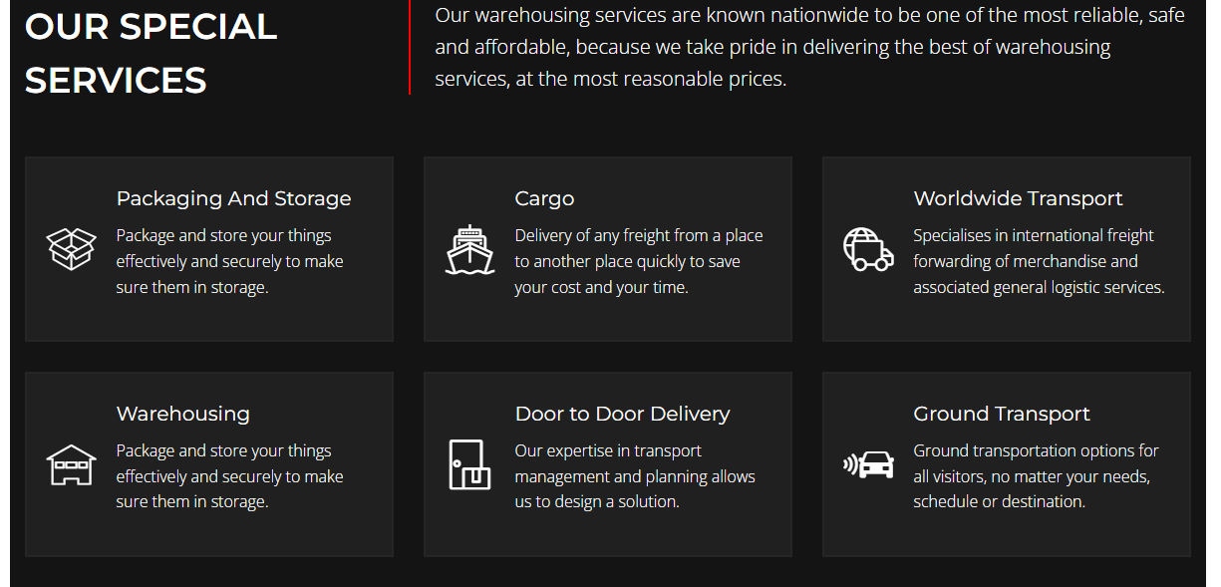Image resolution: width=1221 pixels, height=587 pixels.
Task: Click the open box Packaging icon
Action: point(71,249)
